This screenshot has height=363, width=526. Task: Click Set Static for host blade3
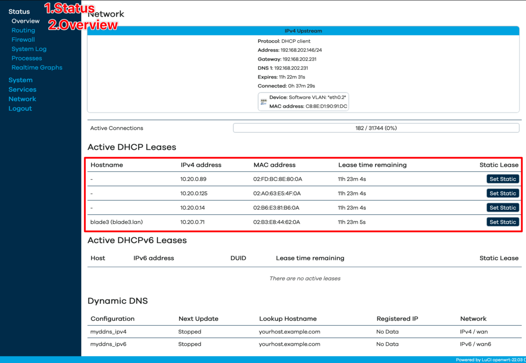(x=502, y=222)
